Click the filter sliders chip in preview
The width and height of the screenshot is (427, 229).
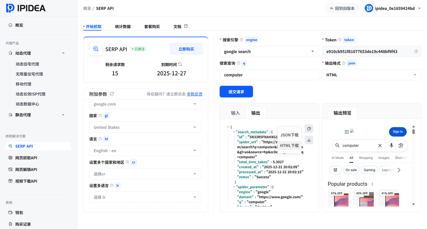(x=335, y=170)
